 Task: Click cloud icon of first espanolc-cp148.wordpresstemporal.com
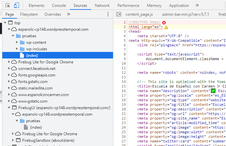(14, 29)
